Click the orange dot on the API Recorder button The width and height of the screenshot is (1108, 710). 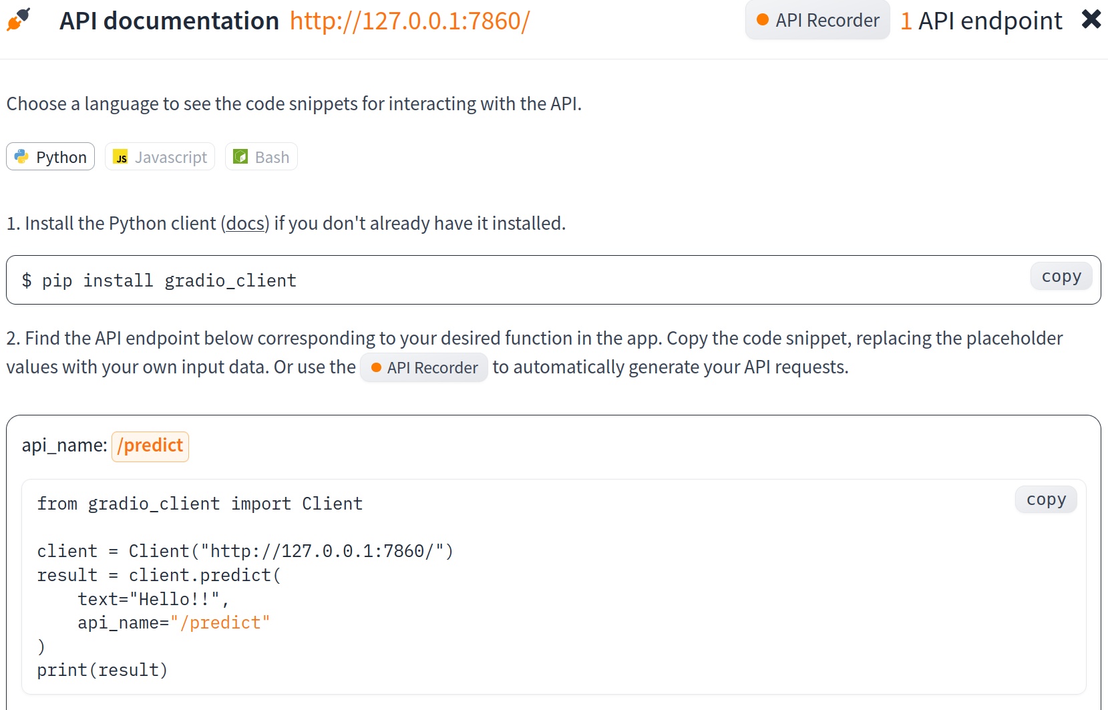click(762, 20)
